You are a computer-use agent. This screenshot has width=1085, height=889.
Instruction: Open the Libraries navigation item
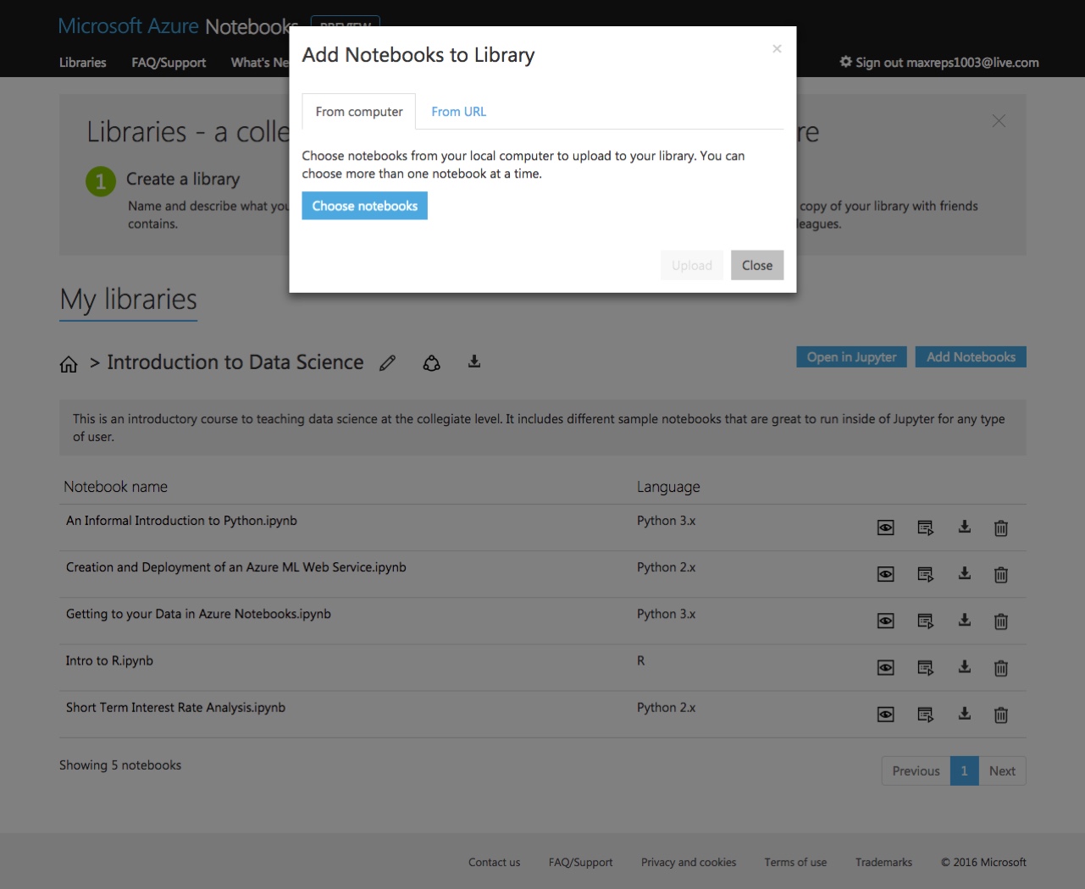[83, 63]
